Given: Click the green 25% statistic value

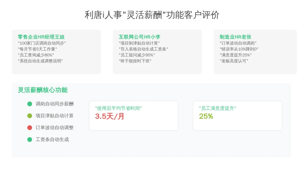Looking at the screenshot, I should click(x=206, y=116).
